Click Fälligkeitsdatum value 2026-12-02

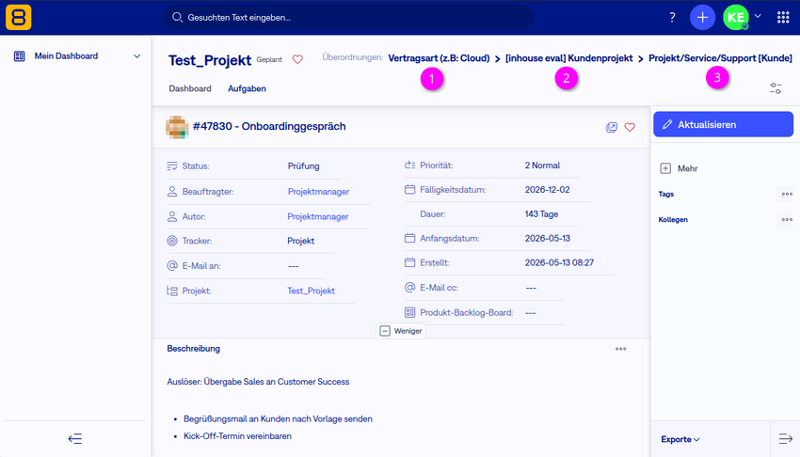tap(548, 190)
